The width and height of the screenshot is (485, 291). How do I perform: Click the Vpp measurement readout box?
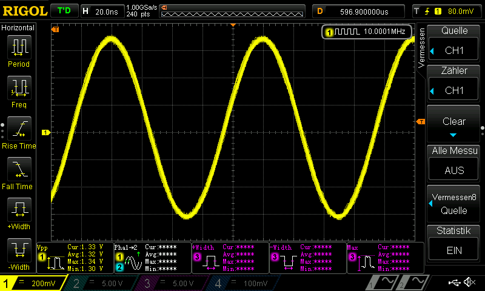pos(75,257)
